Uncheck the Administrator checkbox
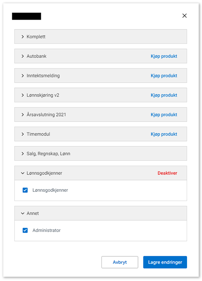 (x=25, y=230)
